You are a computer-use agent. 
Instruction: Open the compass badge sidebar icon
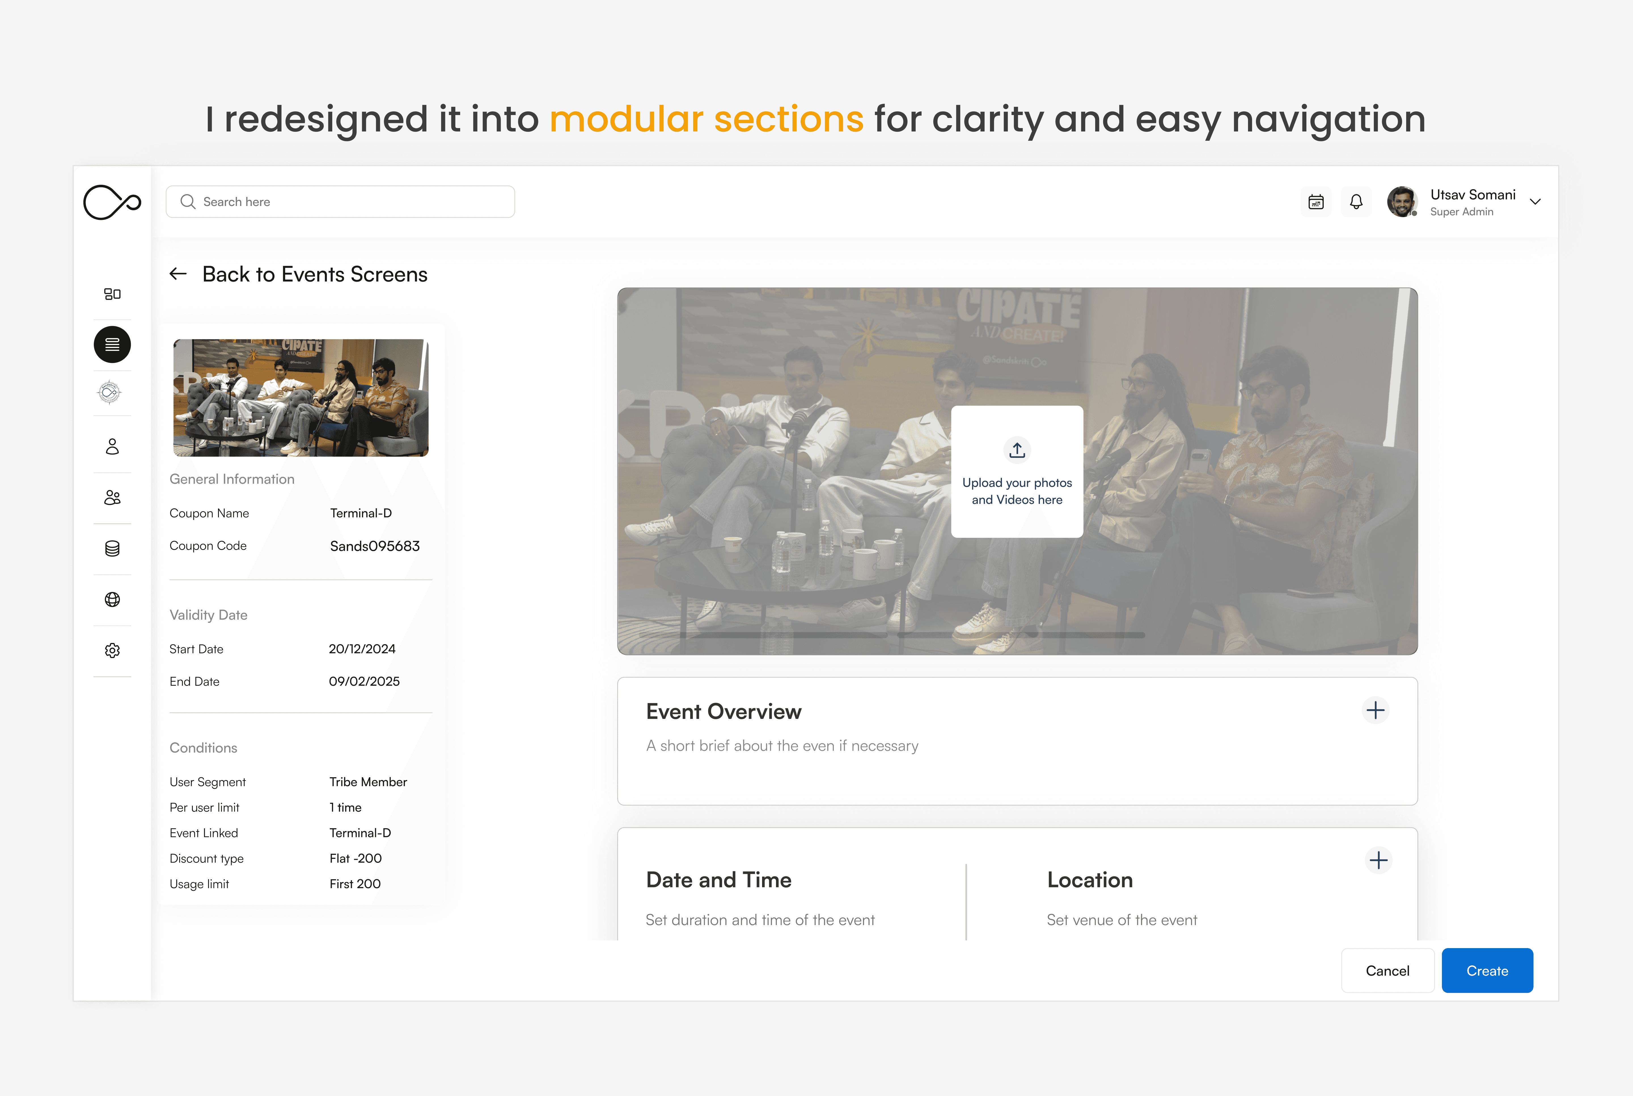pyautogui.click(x=110, y=393)
